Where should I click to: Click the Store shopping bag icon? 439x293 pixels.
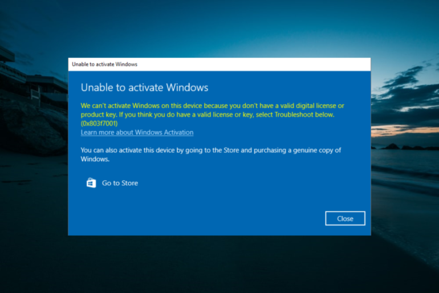(x=91, y=183)
